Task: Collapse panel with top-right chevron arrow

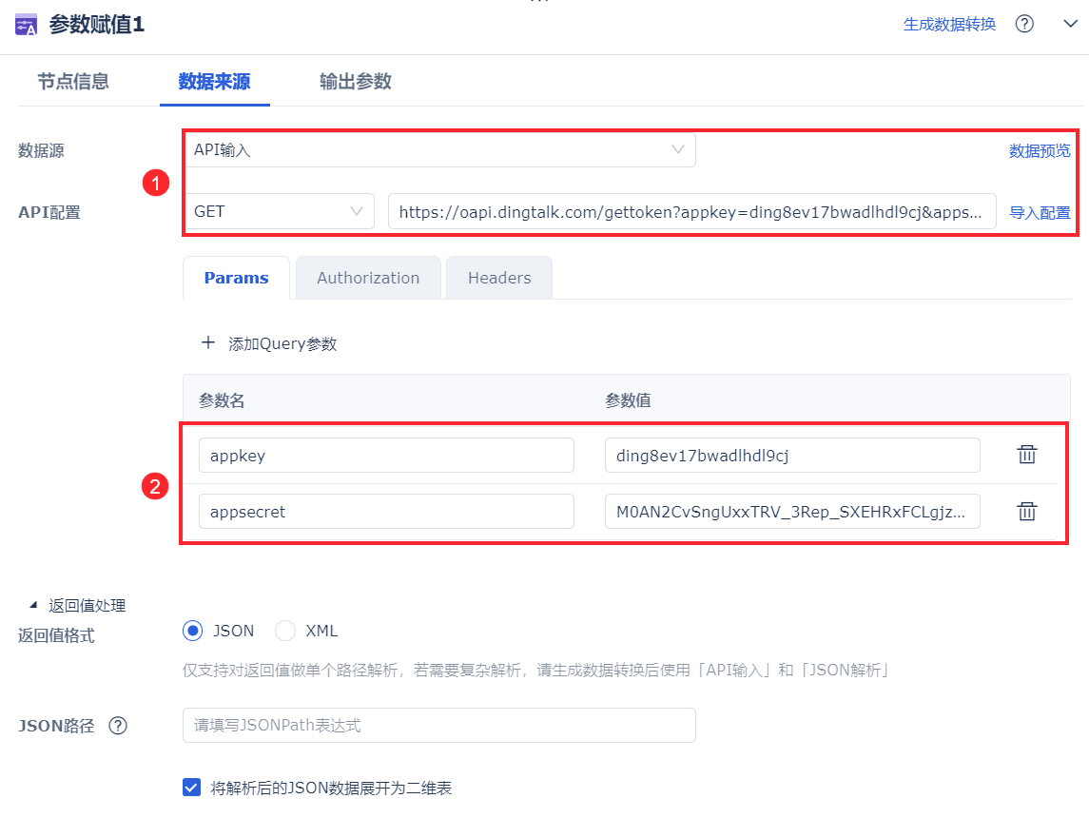Action: pos(1070,24)
